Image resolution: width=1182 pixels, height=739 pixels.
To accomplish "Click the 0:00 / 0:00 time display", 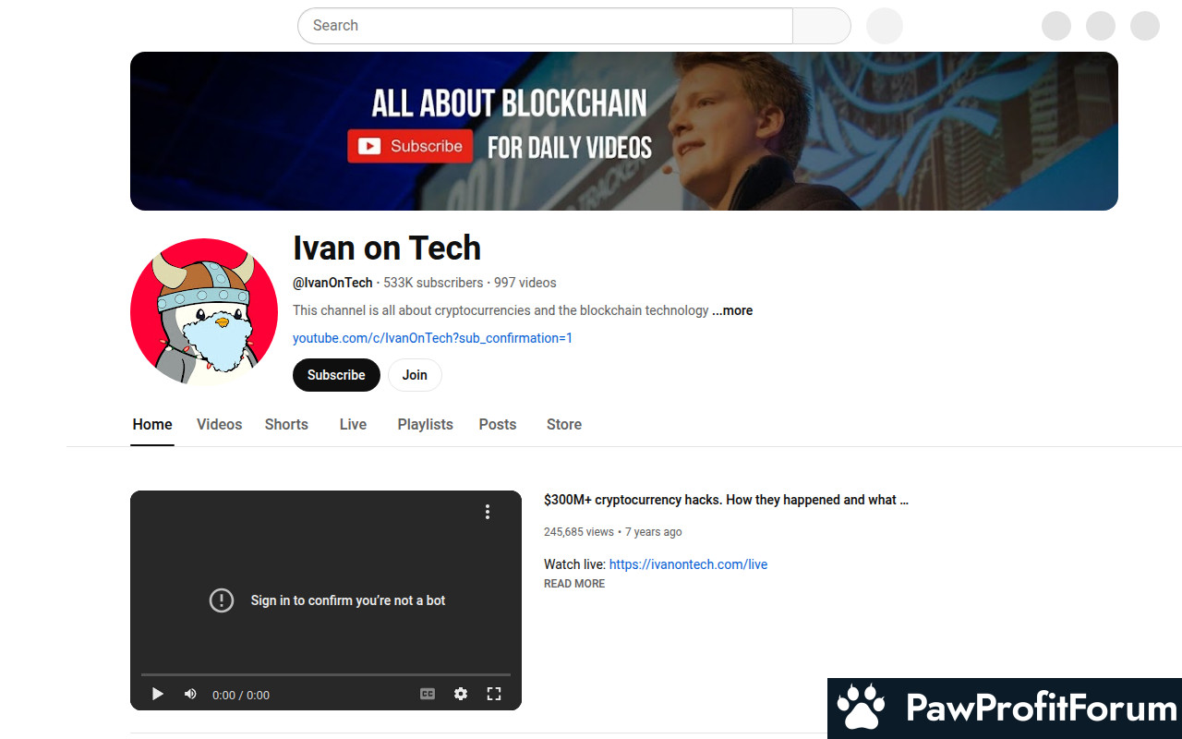I will point(241,695).
